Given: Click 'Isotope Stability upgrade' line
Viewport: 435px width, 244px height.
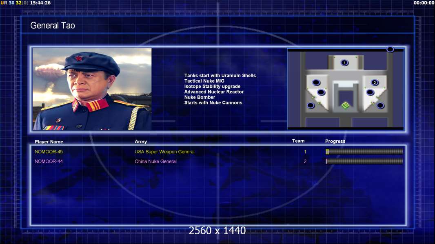Looking at the screenshot, I should (x=212, y=86).
